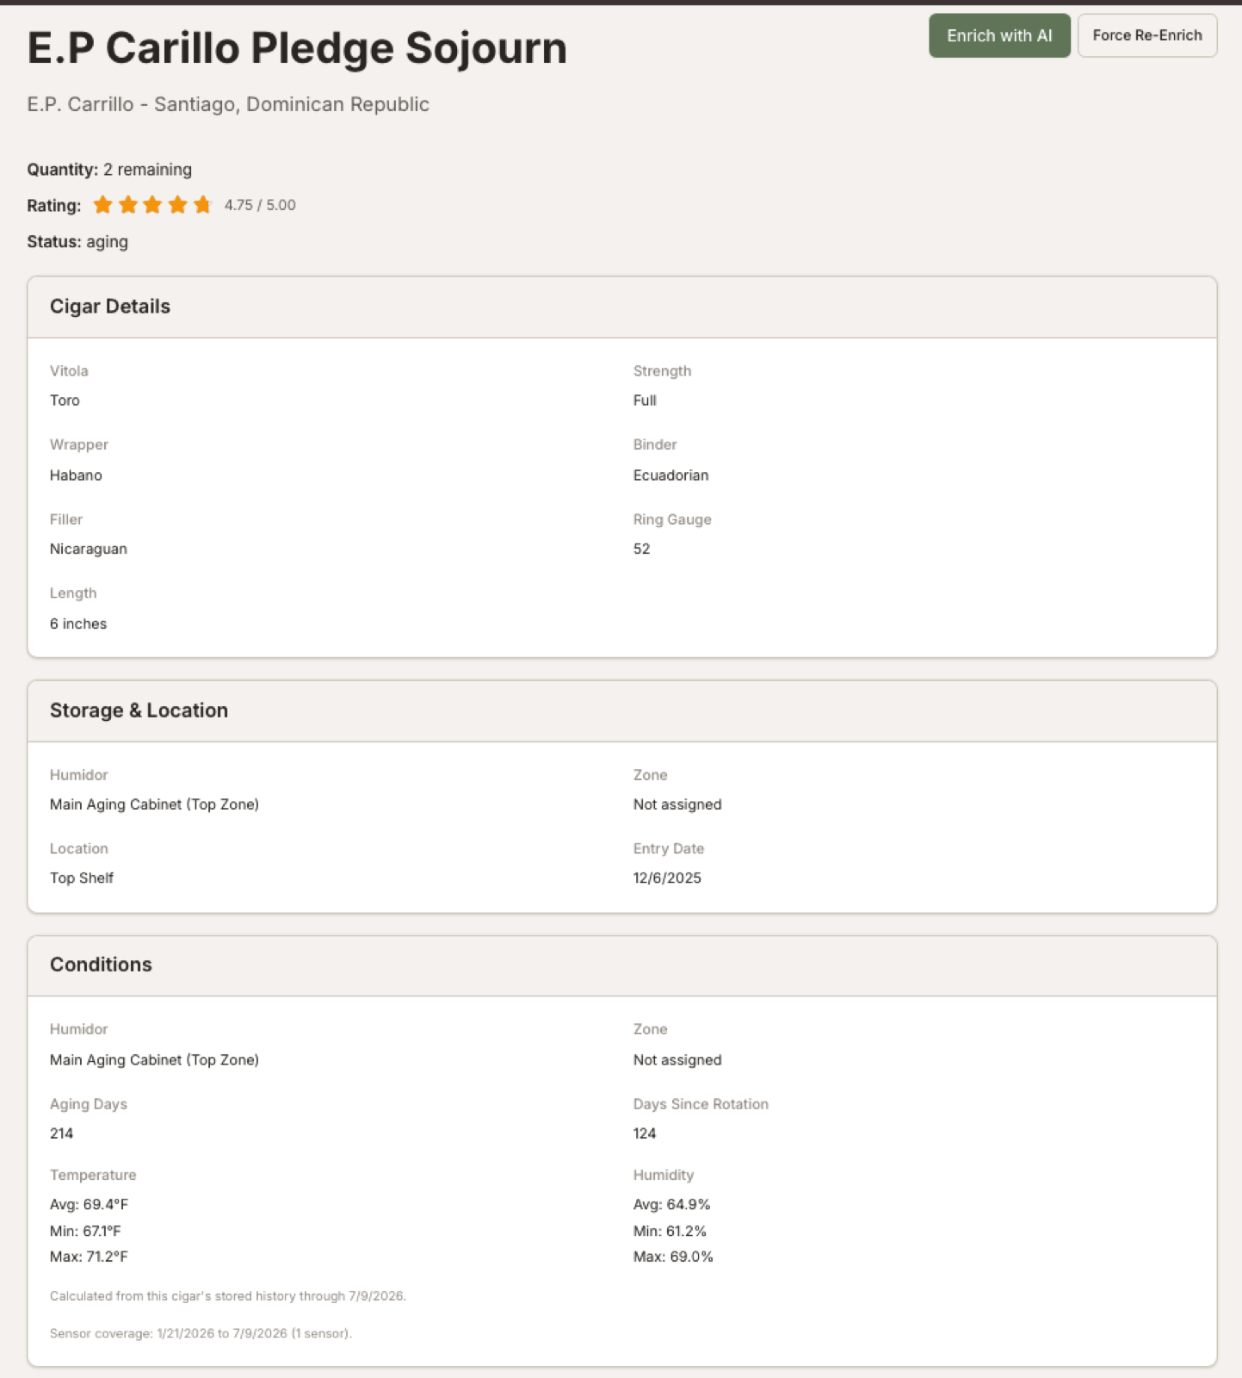Select the title E.P Carillo Pledge Sojourn
Viewport: 1242px width, 1378px height.
(297, 48)
